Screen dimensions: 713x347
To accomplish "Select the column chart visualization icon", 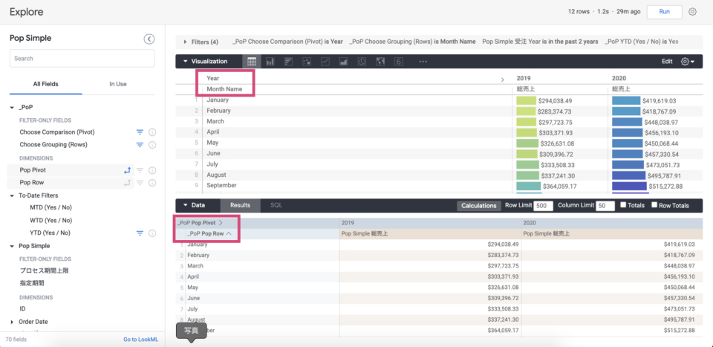I will 270,62.
